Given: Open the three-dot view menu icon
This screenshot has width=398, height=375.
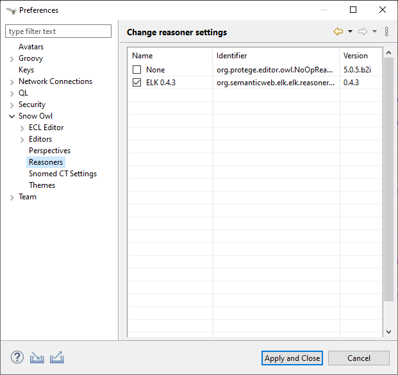Looking at the screenshot, I should pos(386,31).
